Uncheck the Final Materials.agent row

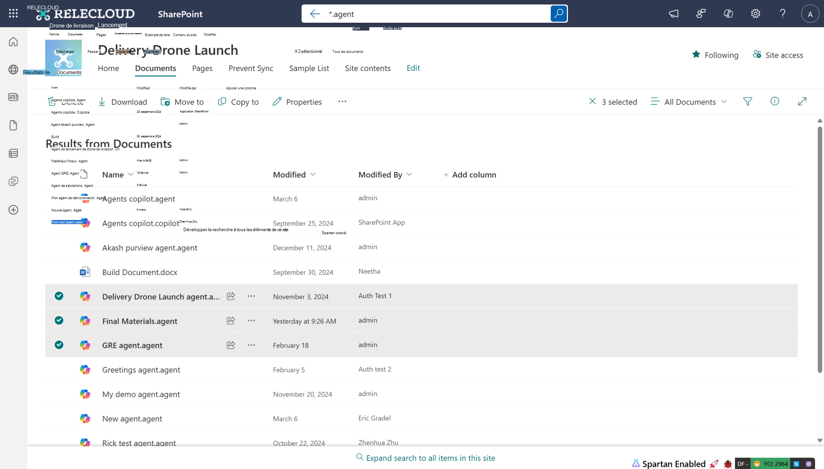click(59, 320)
